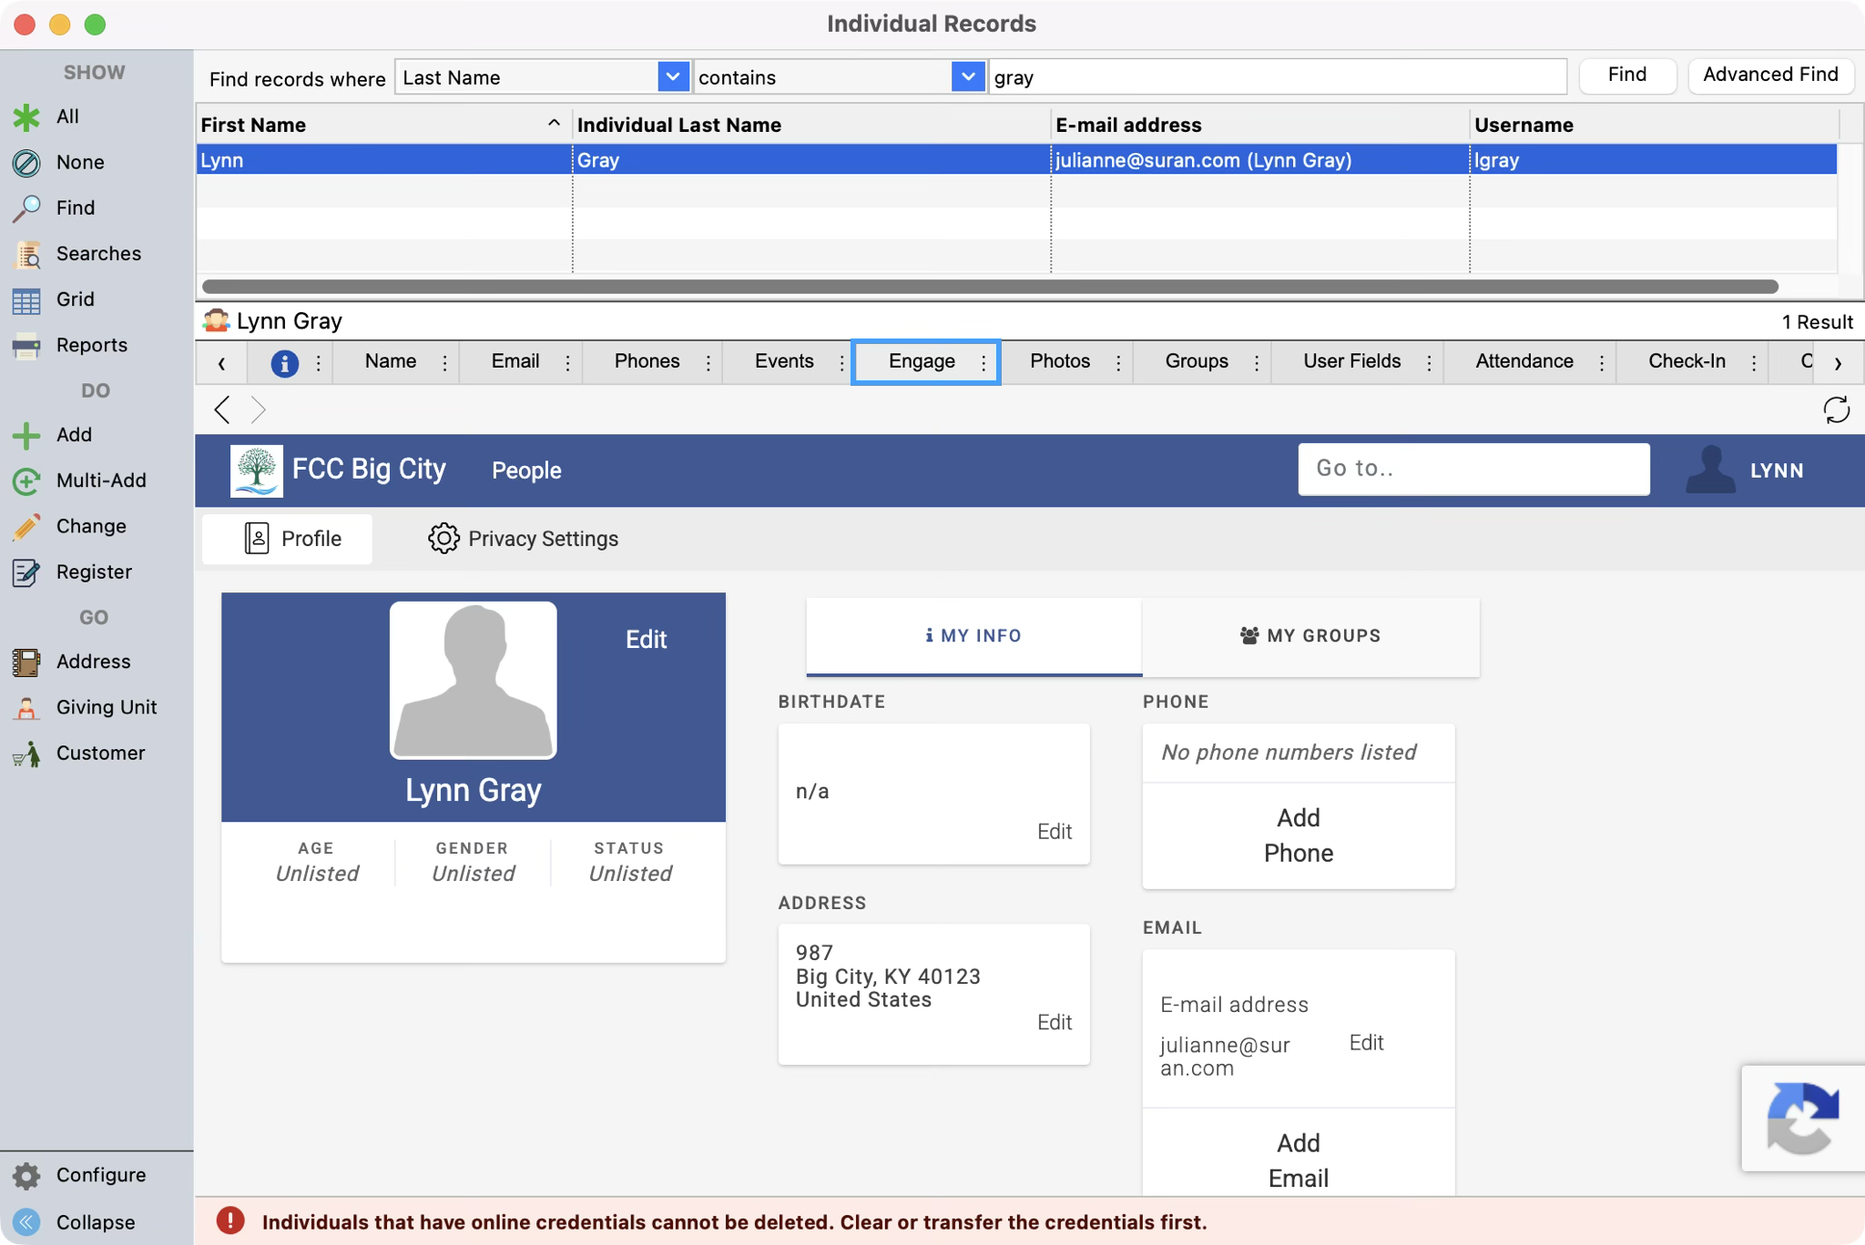Screen dimensions: 1865x1245
Task: Select the Profile tab
Action: click(288, 539)
